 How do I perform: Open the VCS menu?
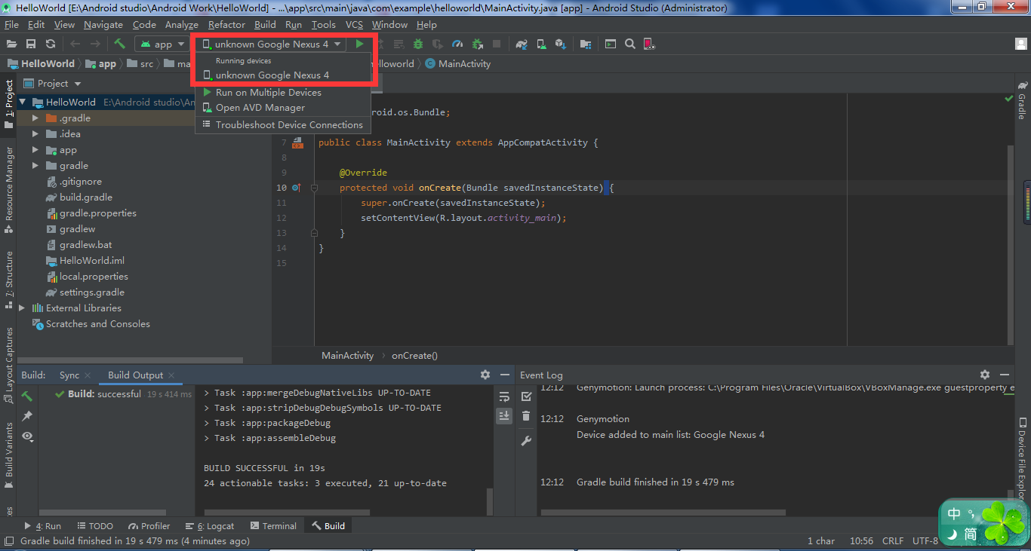click(354, 25)
